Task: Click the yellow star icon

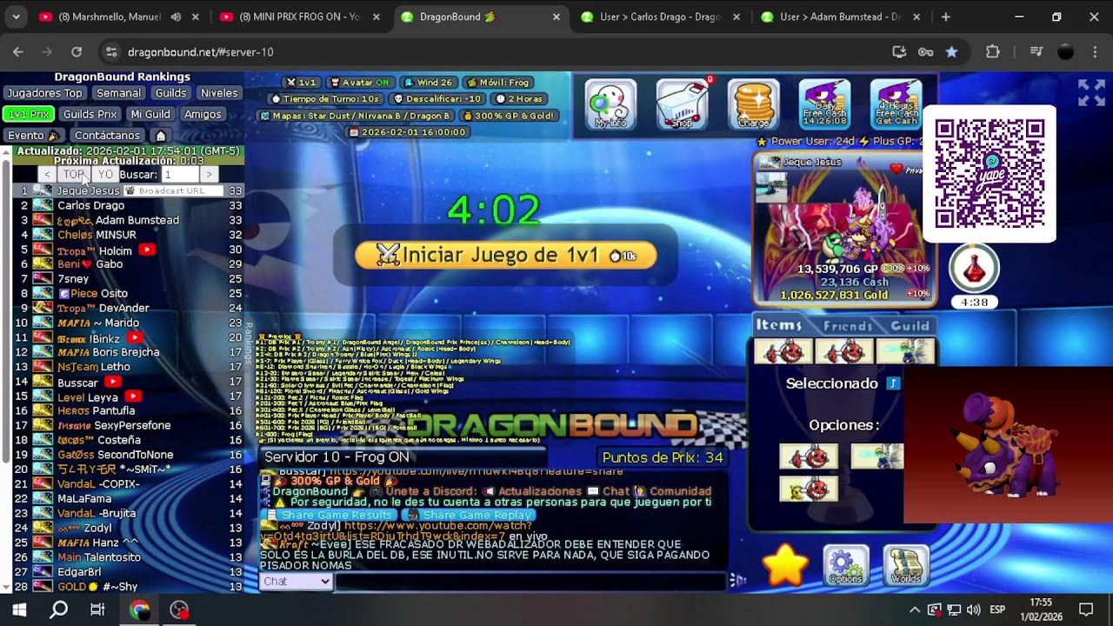Action: (x=785, y=565)
